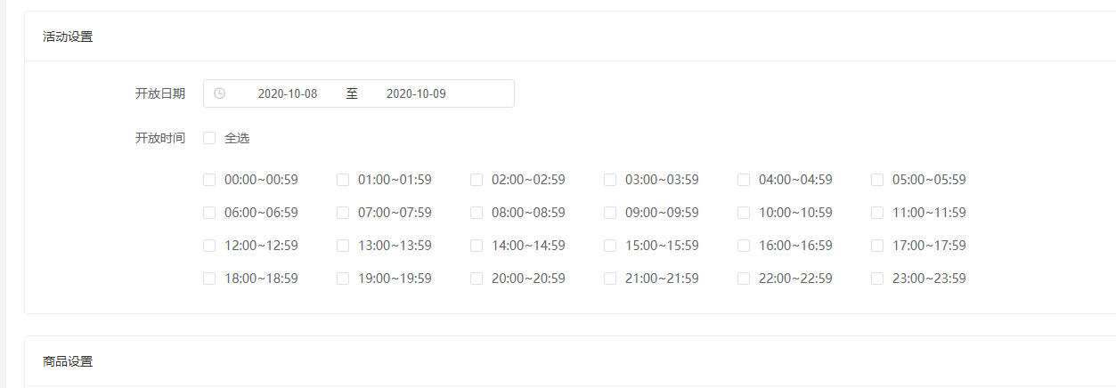Screen dimensions: 1116x388
Task: Tick the 17:00~17:59 checkbox
Action: click(877, 246)
